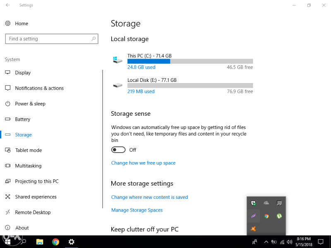Click the 46.5 GB free text
The image size is (331, 248).
tap(240, 67)
